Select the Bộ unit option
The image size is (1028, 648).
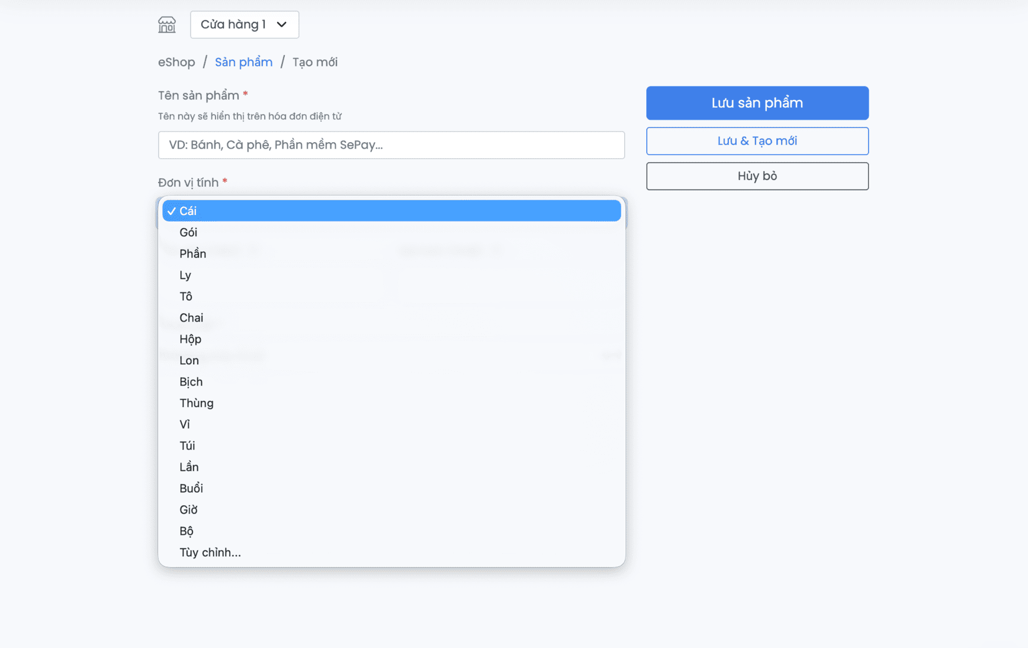click(x=187, y=531)
